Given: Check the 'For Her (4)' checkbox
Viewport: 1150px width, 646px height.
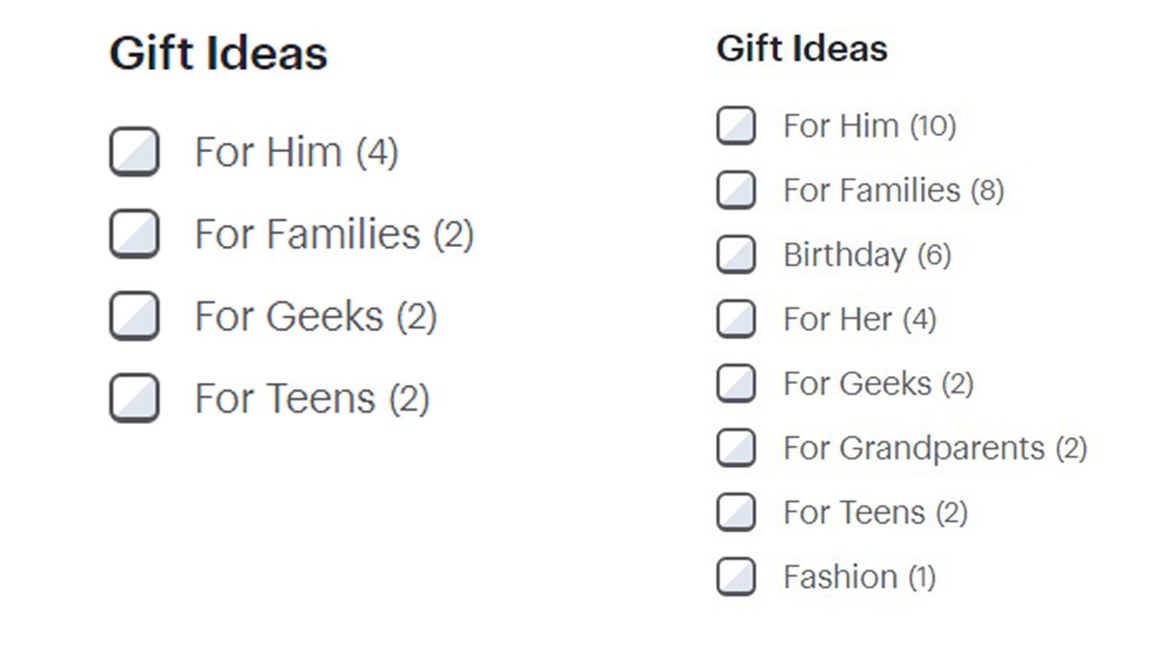Looking at the screenshot, I should coord(736,319).
